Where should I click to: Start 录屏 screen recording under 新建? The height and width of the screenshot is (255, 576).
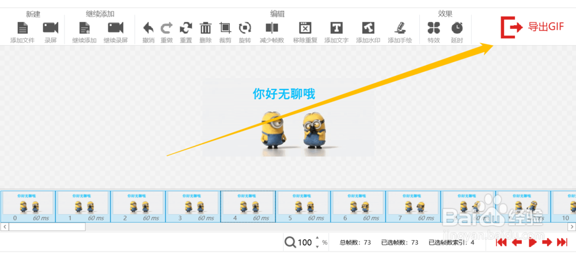point(50,28)
